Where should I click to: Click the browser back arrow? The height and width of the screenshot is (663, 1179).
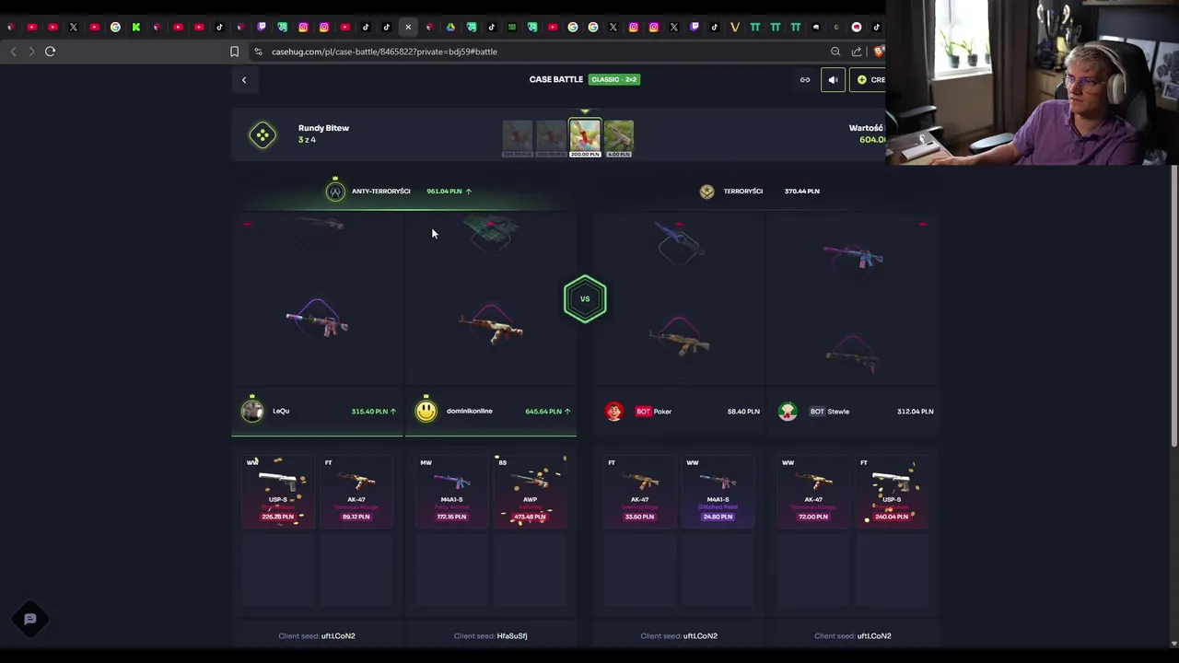(13, 52)
